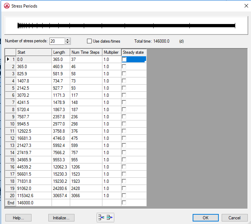Click the Num Time Steps column header
Viewport: 251px width, 224px height.
[x=86, y=52]
